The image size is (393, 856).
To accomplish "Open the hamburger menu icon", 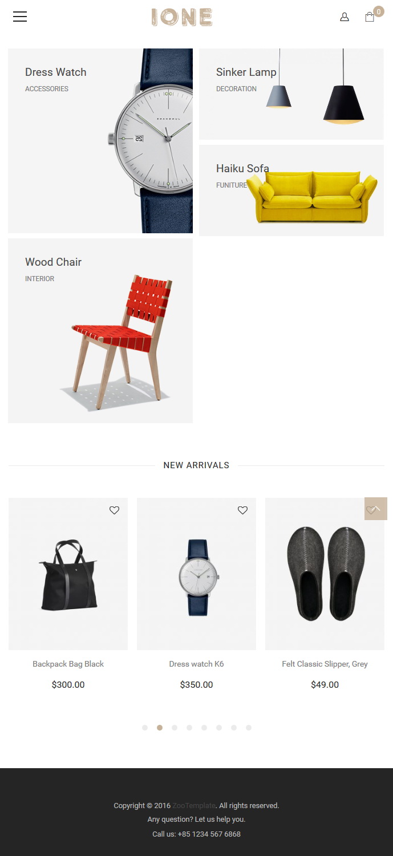I will pyautogui.click(x=20, y=17).
